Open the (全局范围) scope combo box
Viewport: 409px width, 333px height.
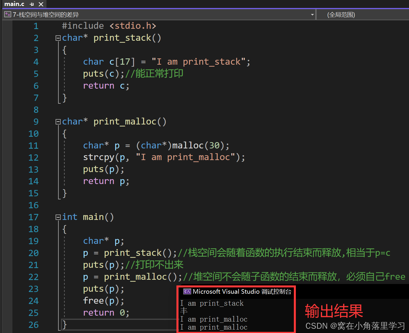pyautogui.click(x=363, y=15)
